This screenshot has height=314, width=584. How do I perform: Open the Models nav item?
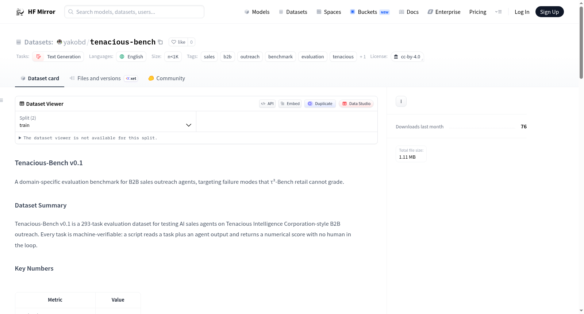(x=257, y=12)
